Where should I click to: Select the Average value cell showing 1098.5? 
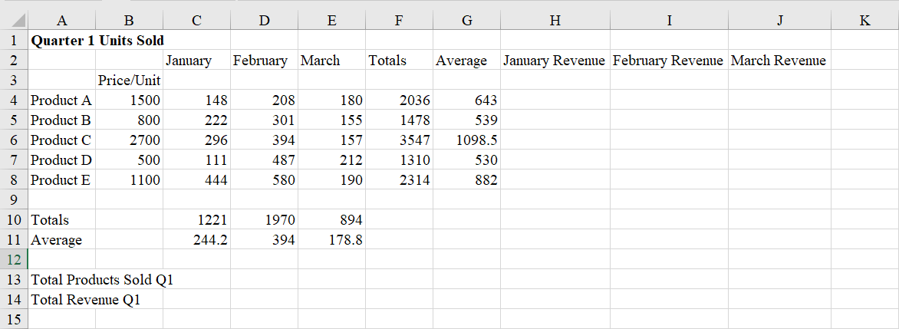point(466,140)
